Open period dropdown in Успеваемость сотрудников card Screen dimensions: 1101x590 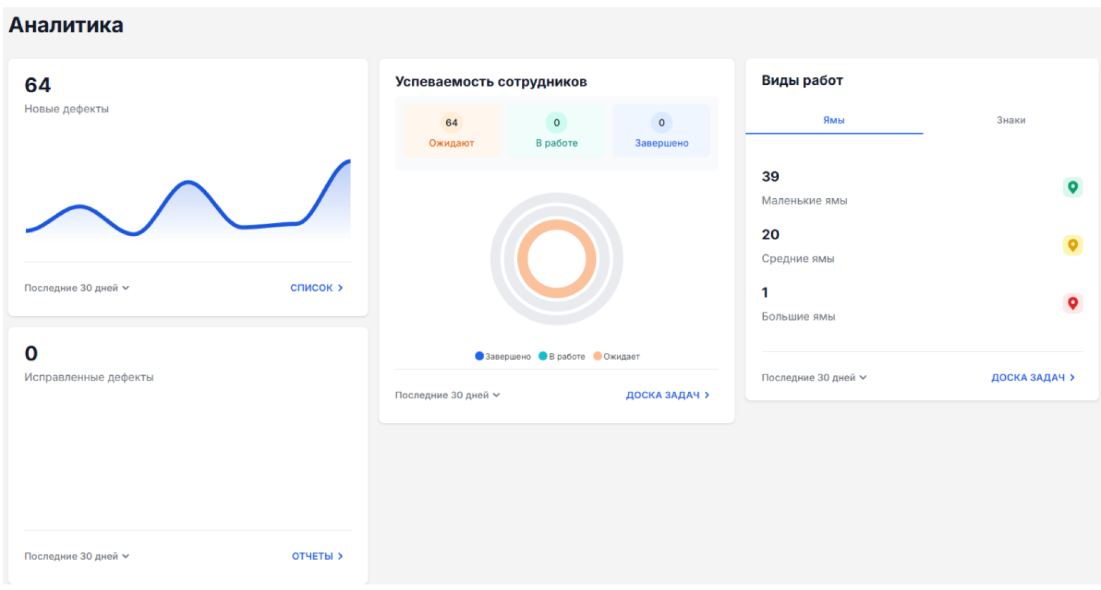tap(447, 395)
